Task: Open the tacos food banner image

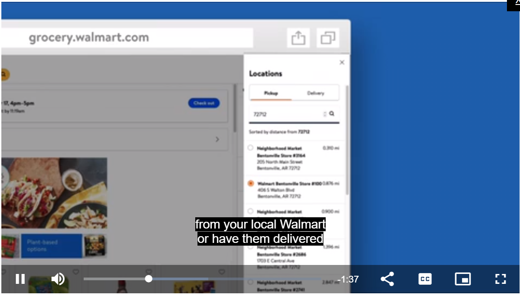Action: [x=54, y=193]
